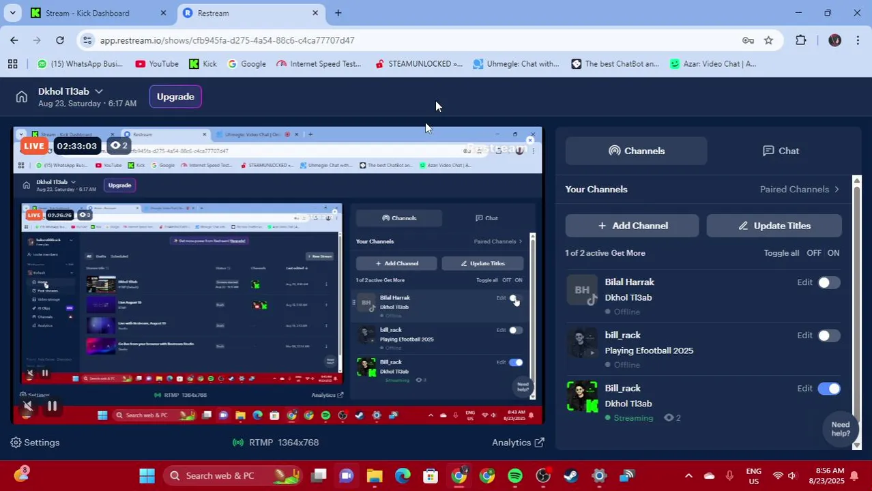Bookmark this page with the star

click(x=769, y=40)
